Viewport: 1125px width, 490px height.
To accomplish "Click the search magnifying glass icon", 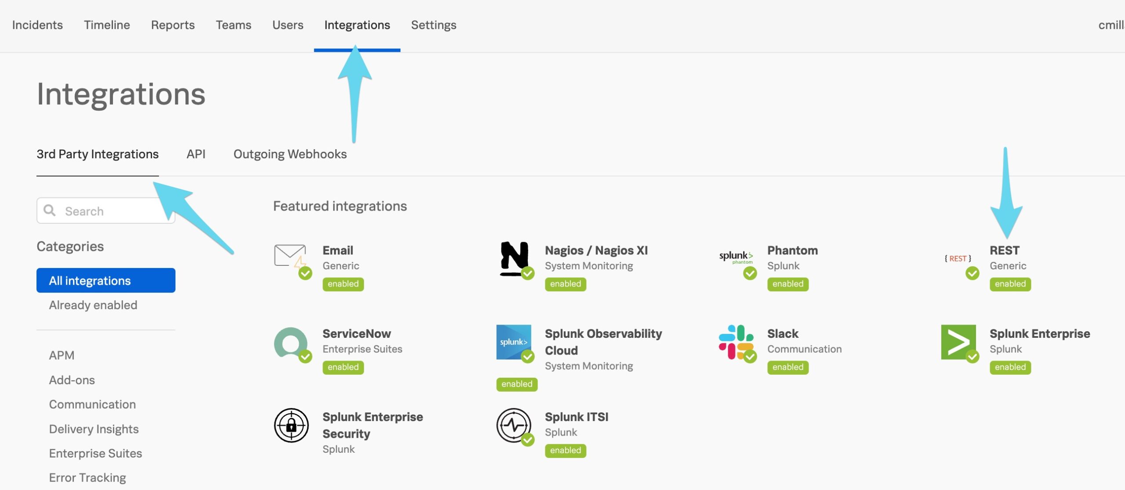I will pos(50,211).
